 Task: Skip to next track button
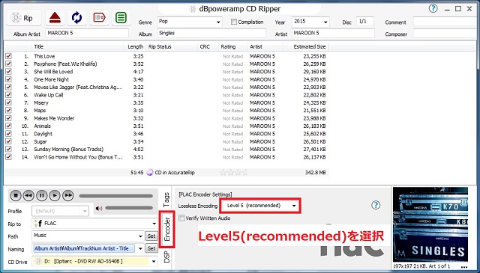68,195
